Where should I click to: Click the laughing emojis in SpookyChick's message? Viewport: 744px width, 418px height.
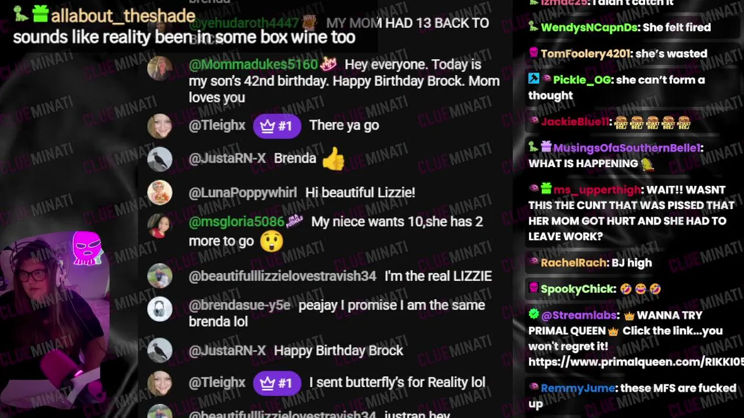click(x=641, y=289)
